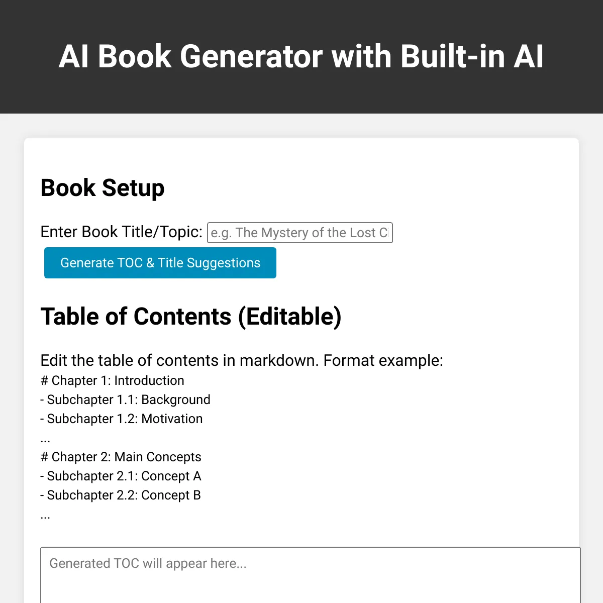Click the Subchapter 1.2: Motivation example line

pyautogui.click(x=121, y=419)
